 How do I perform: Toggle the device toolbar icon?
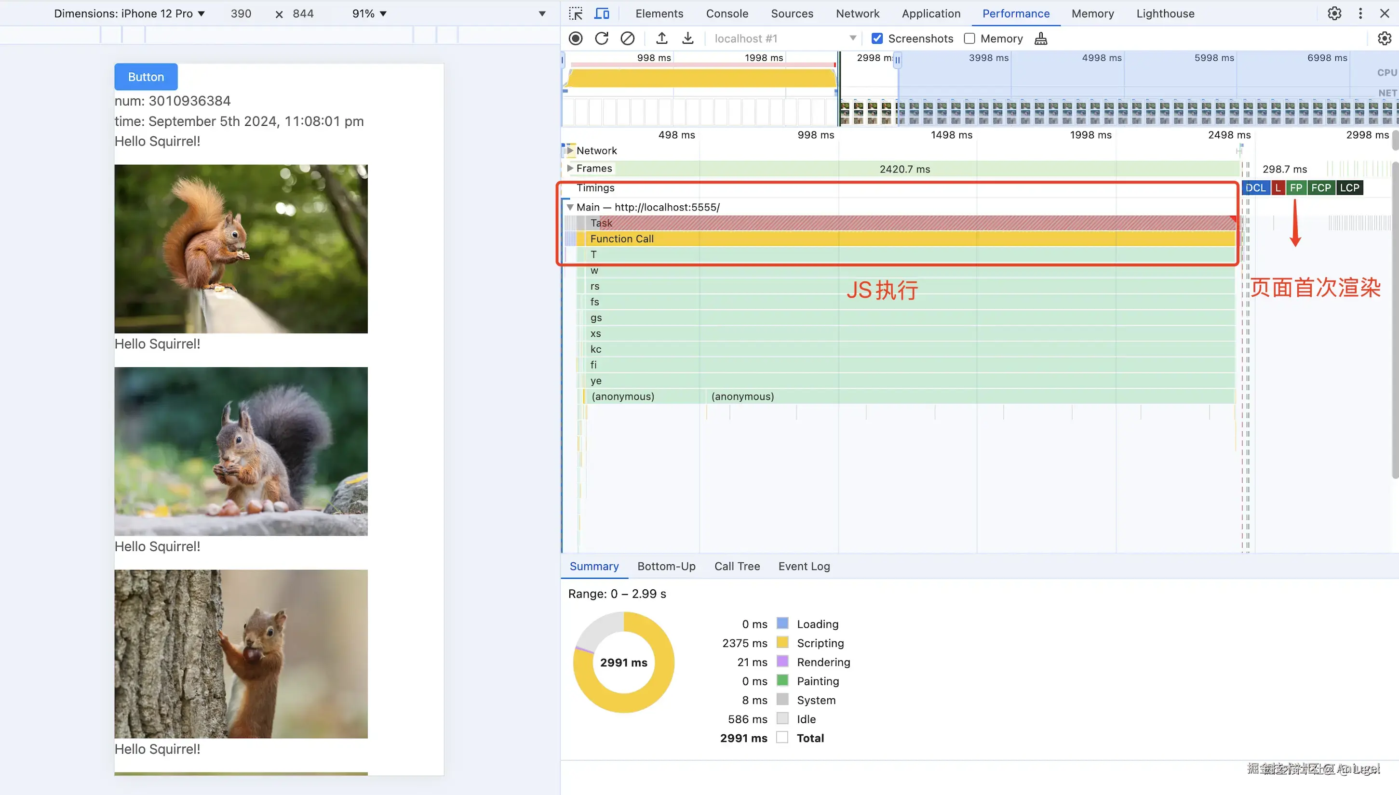pos(602,13)
